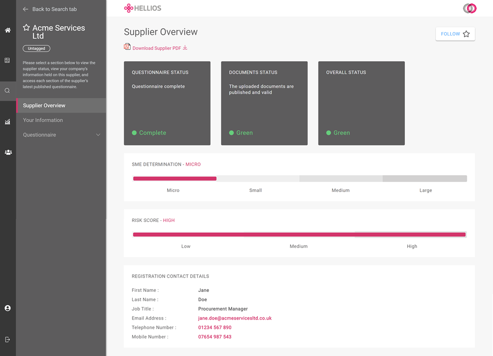Open the table grid icon in the left rail
The width and height of the screenshot is (493, 356).
click(7, 61)
